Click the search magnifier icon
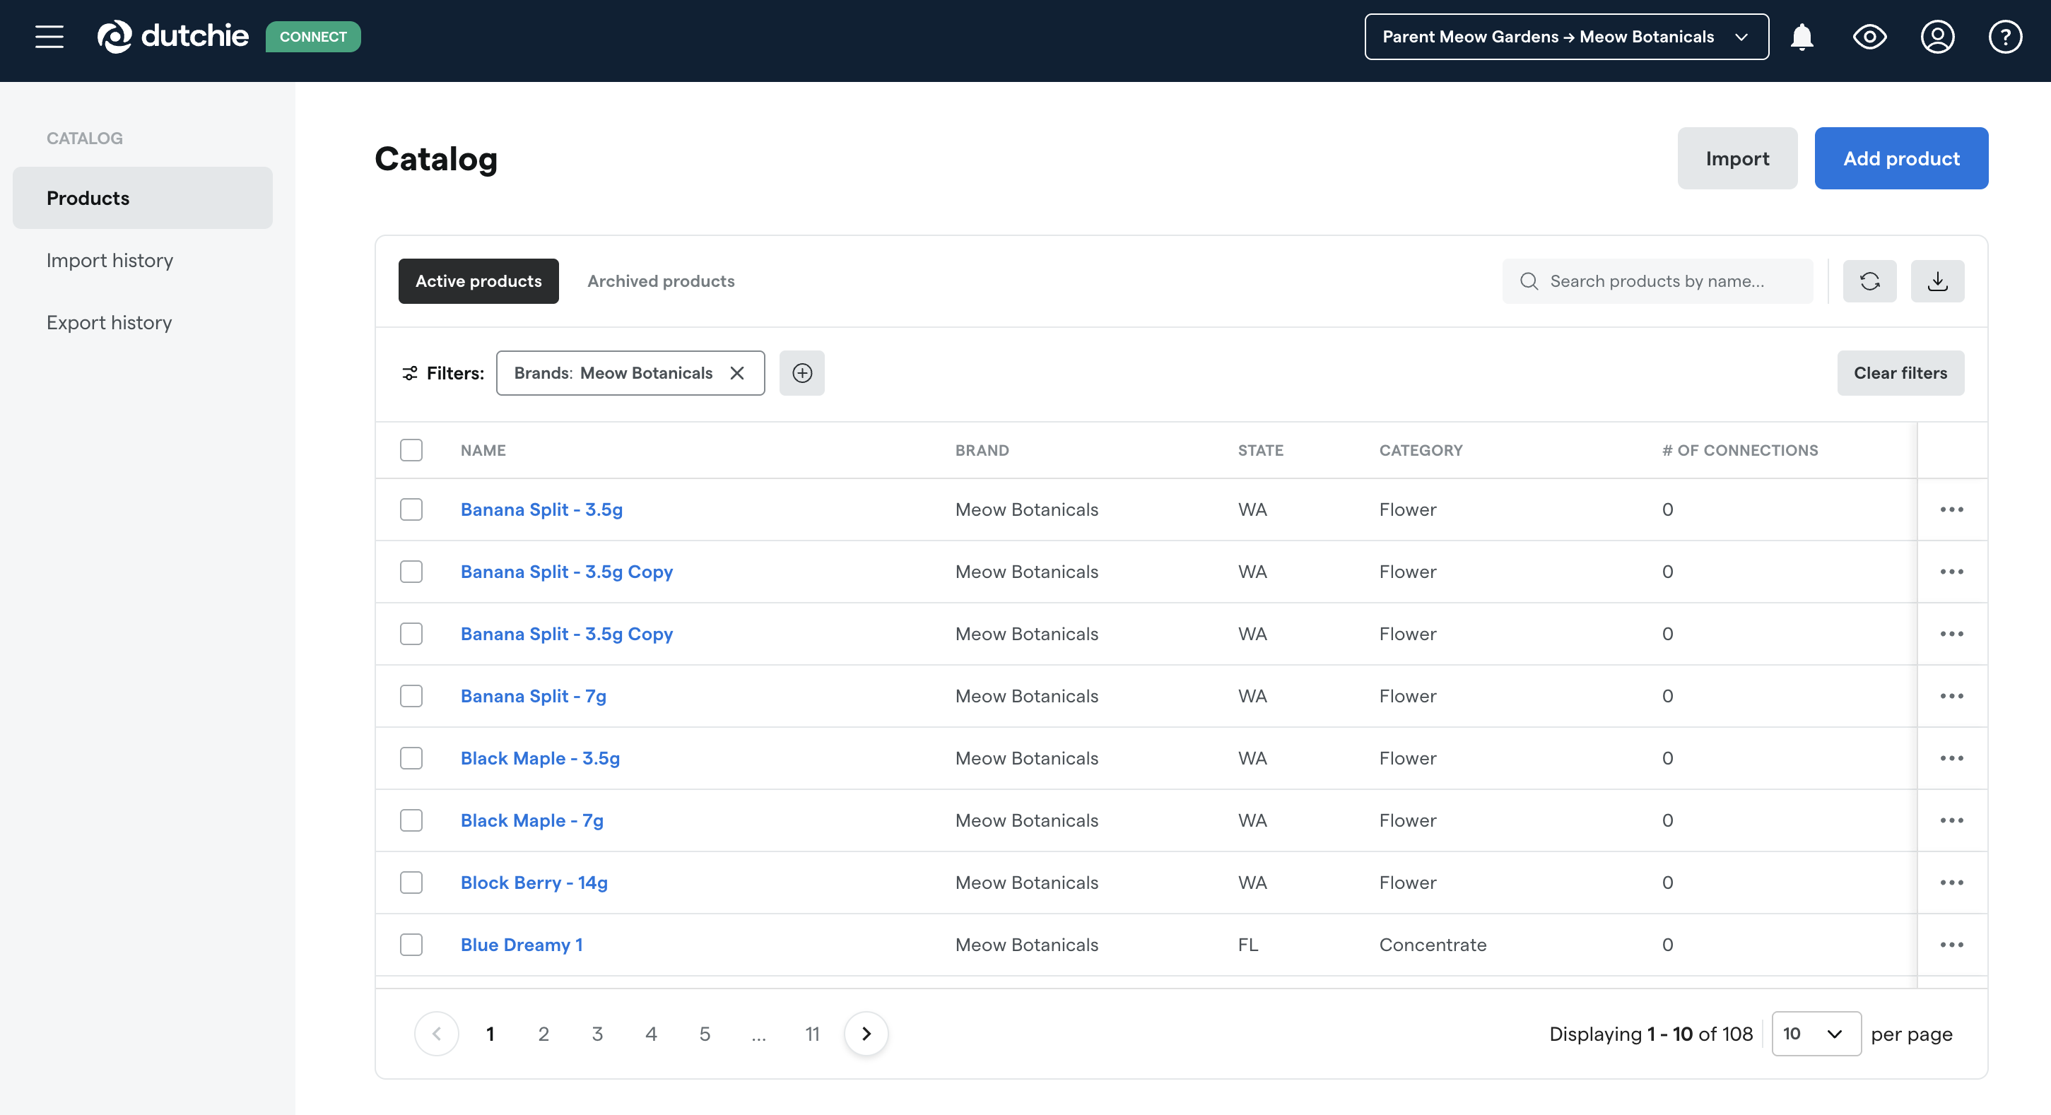 [x=1529, y=281]
